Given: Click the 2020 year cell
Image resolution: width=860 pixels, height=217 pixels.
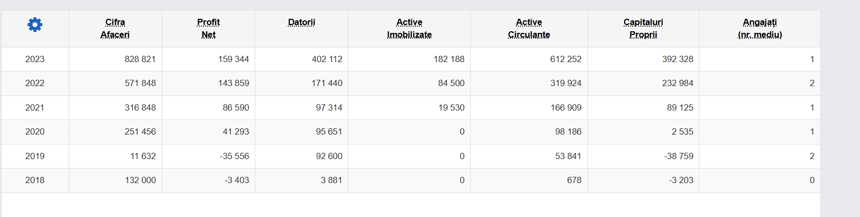Looking at the screenshot, I should (35, 131).
